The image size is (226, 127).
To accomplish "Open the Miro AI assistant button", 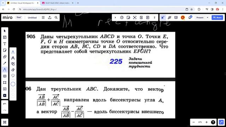I will coord(221,122).
